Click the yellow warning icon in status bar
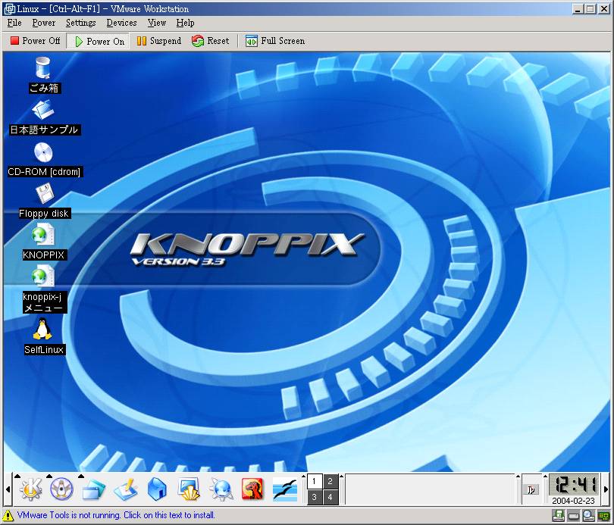 (x=8, y=515)
